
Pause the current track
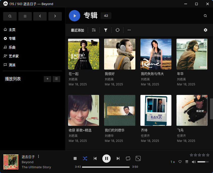106,158
